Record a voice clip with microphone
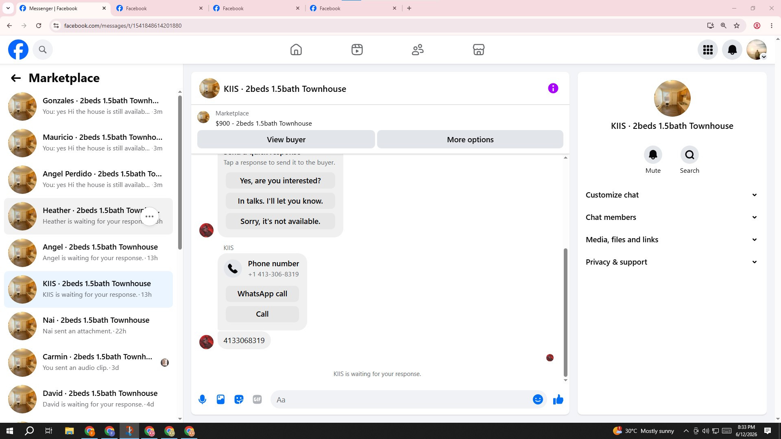 click(202, 400)
